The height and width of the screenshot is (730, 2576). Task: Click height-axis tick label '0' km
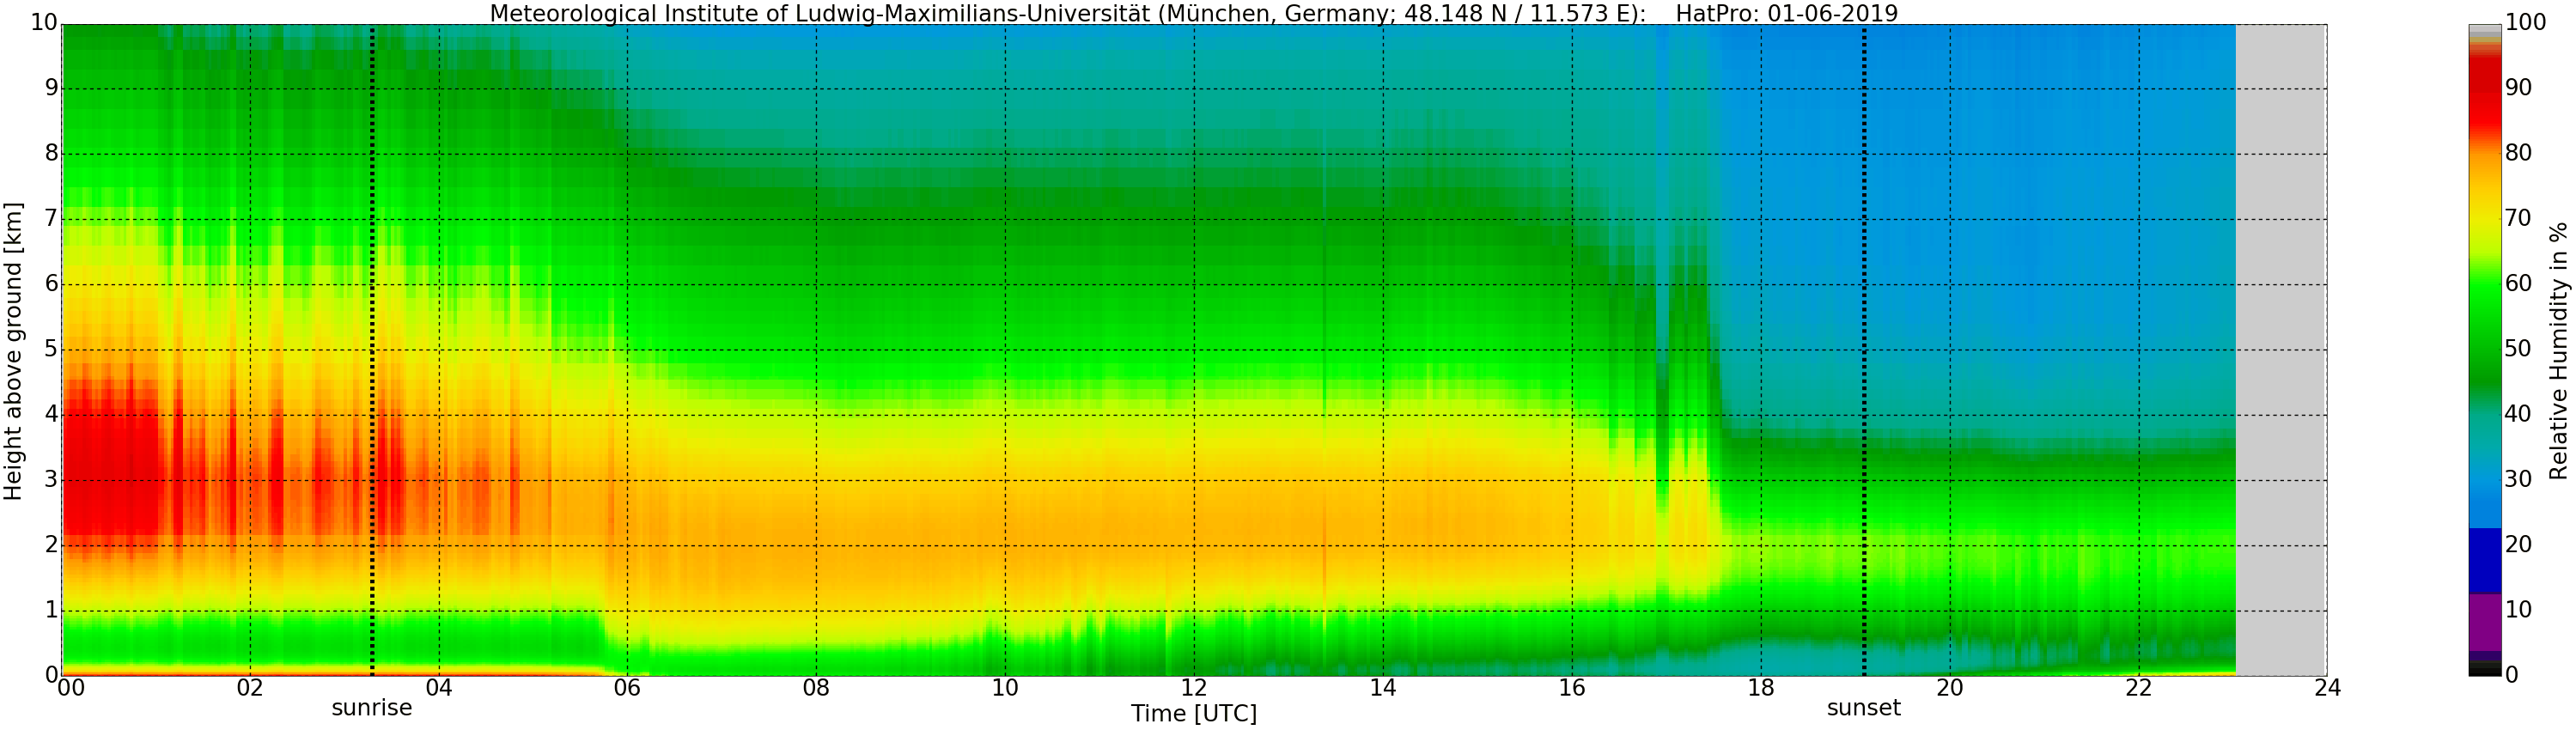[x=51, y=675]
